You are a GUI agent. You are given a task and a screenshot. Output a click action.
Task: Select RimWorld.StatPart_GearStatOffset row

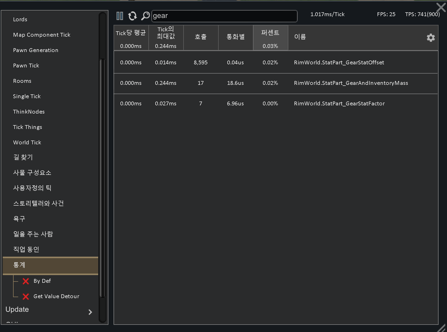pos(276,63)
